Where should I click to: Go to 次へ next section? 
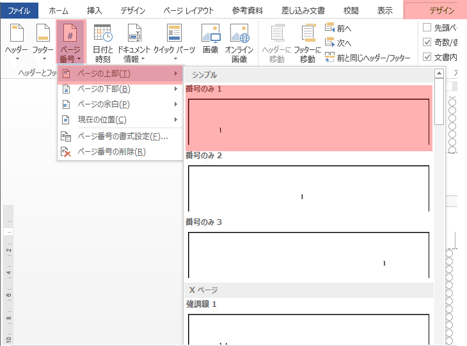(338, 43)
